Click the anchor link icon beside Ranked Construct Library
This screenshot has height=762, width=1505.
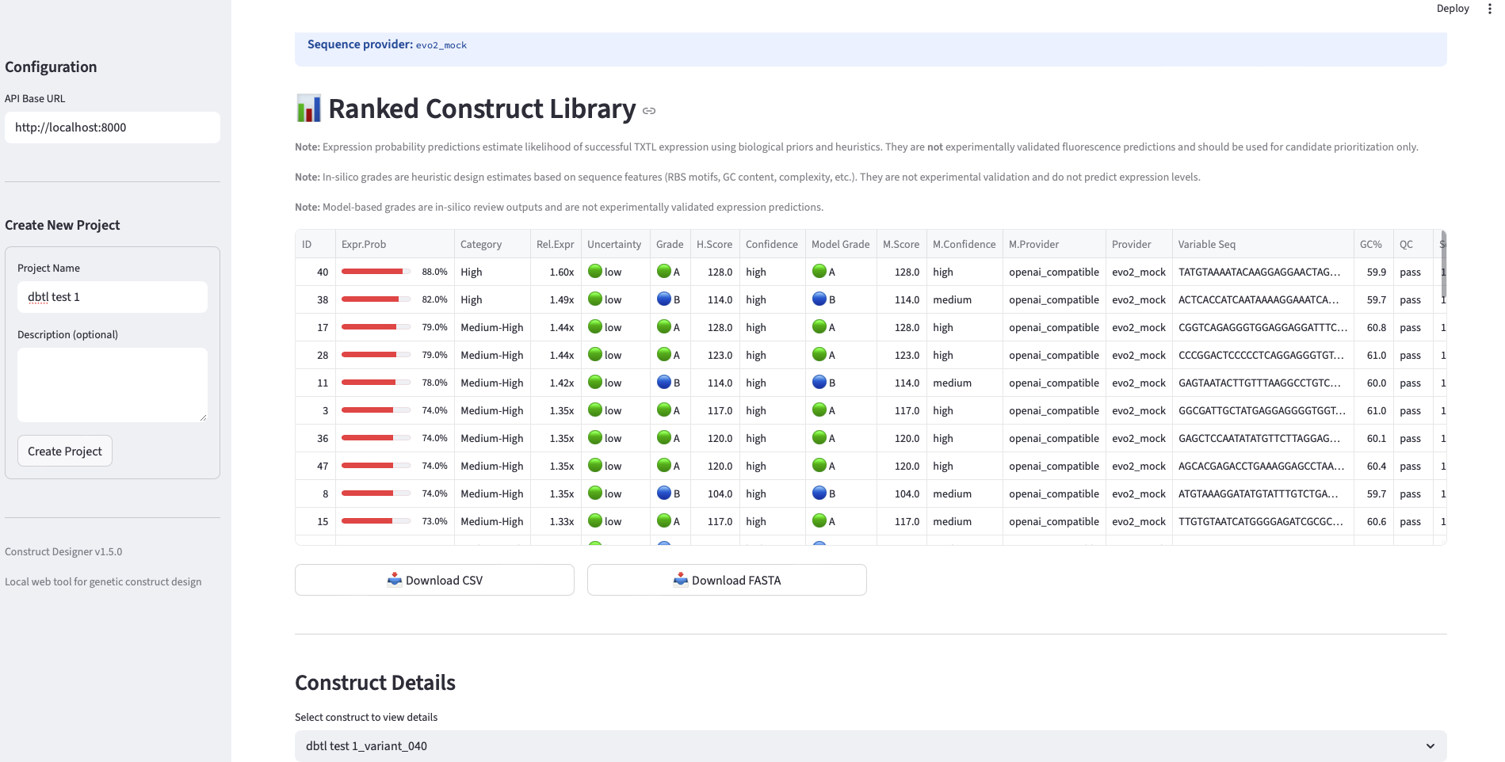(649, 111)
